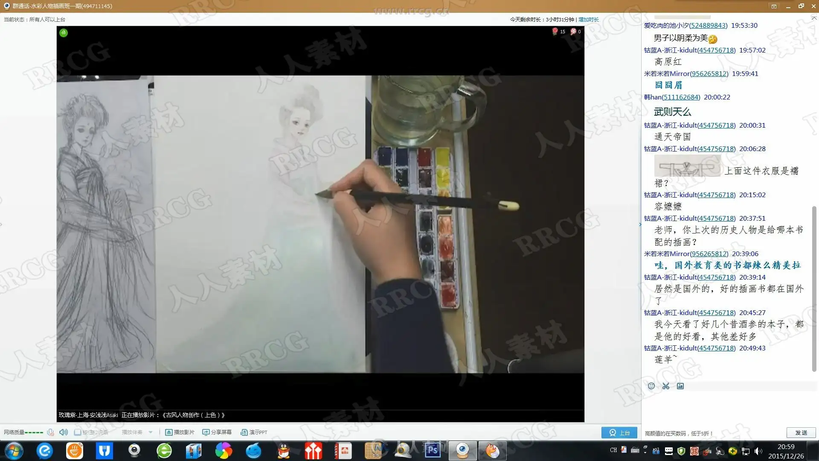The width and height of the screenshot is (819, 461).
Task: Toggle the microphone mute icon
Action: pos(50,432)
